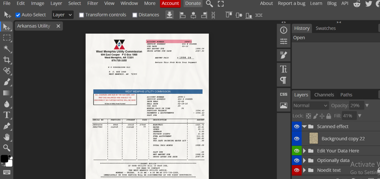This screenshot has width=380, height=179.
Task: Select the Blur droplet tool
Action: (x=7, y=104)
